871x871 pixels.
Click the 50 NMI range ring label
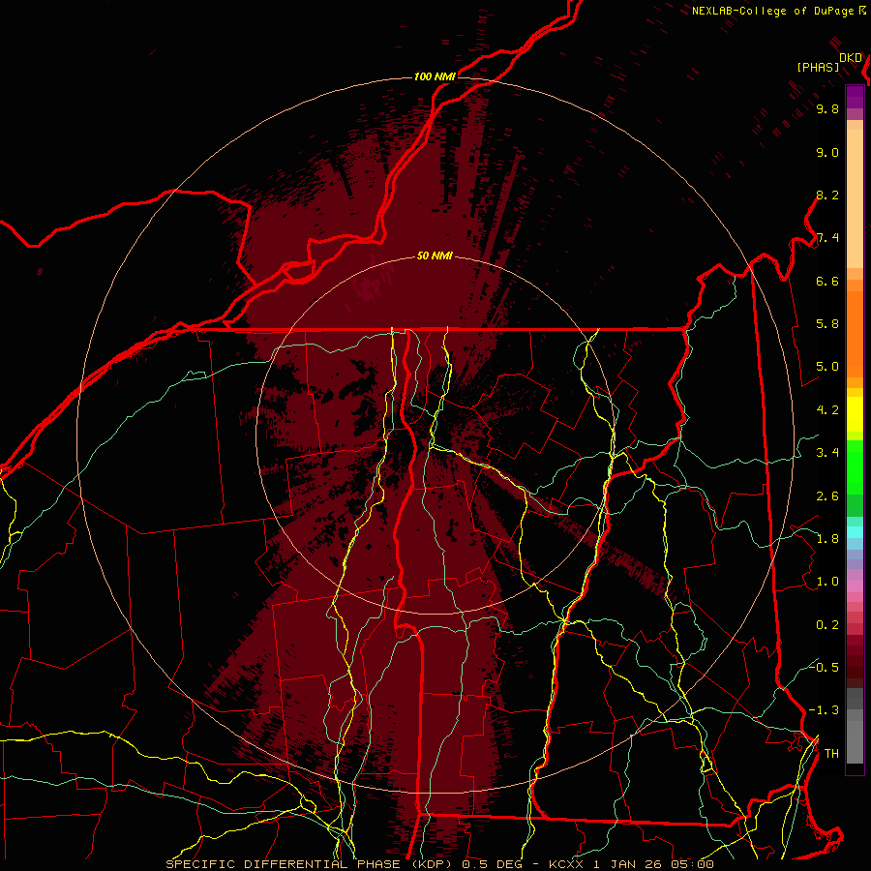pyautogui.click(x=435, y=255)
